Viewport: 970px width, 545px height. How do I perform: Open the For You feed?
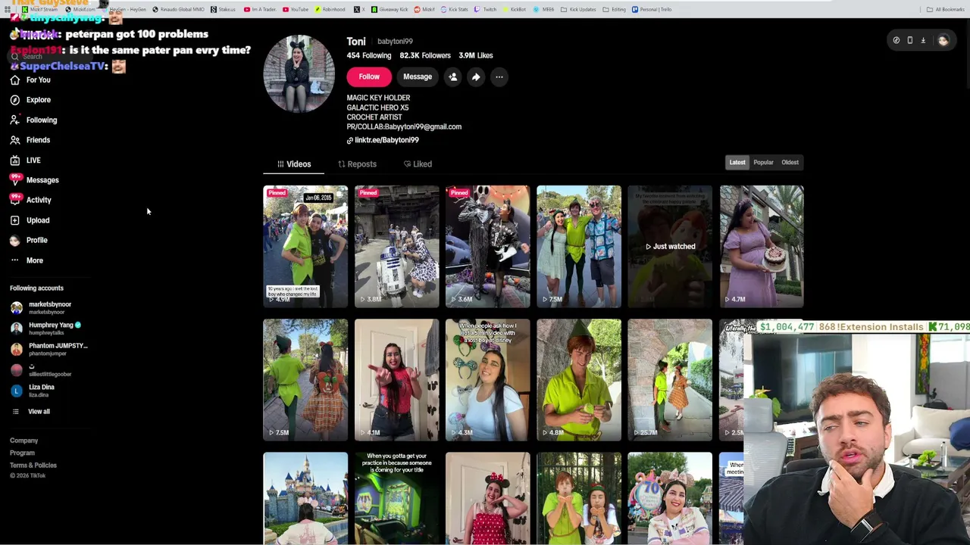30,79
